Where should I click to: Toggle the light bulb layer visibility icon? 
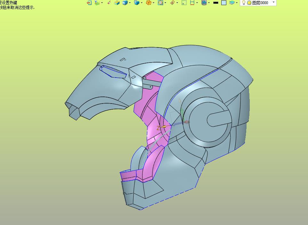click(244, 3)
